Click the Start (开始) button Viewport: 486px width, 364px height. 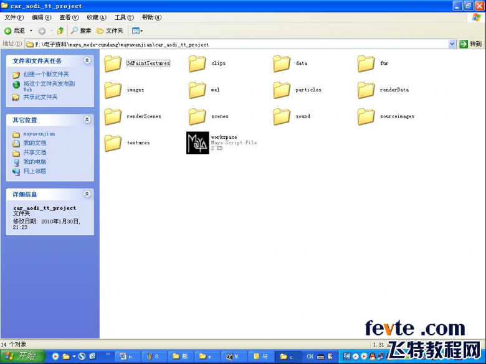pyautogui.click(x=22, y=357)
